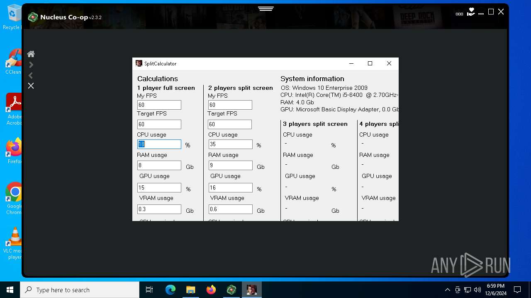The image size is (531, 298).
Task: Click the volume icon in system tray
Action: coord(477,290)
